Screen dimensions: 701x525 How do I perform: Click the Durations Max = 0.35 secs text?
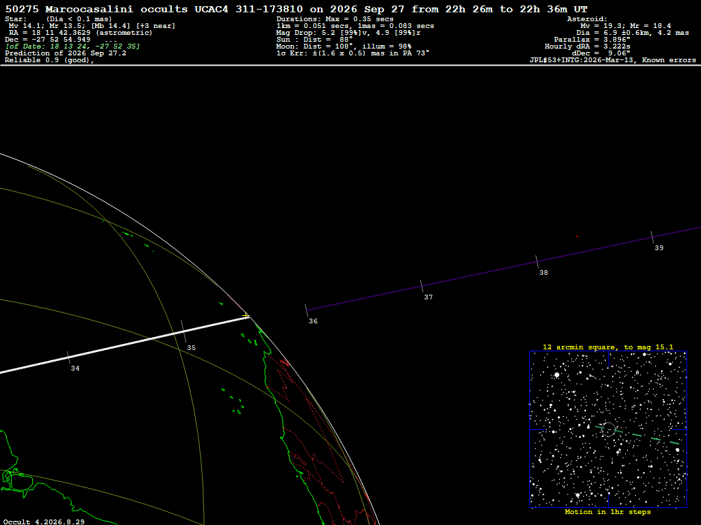tap(335, 19)
